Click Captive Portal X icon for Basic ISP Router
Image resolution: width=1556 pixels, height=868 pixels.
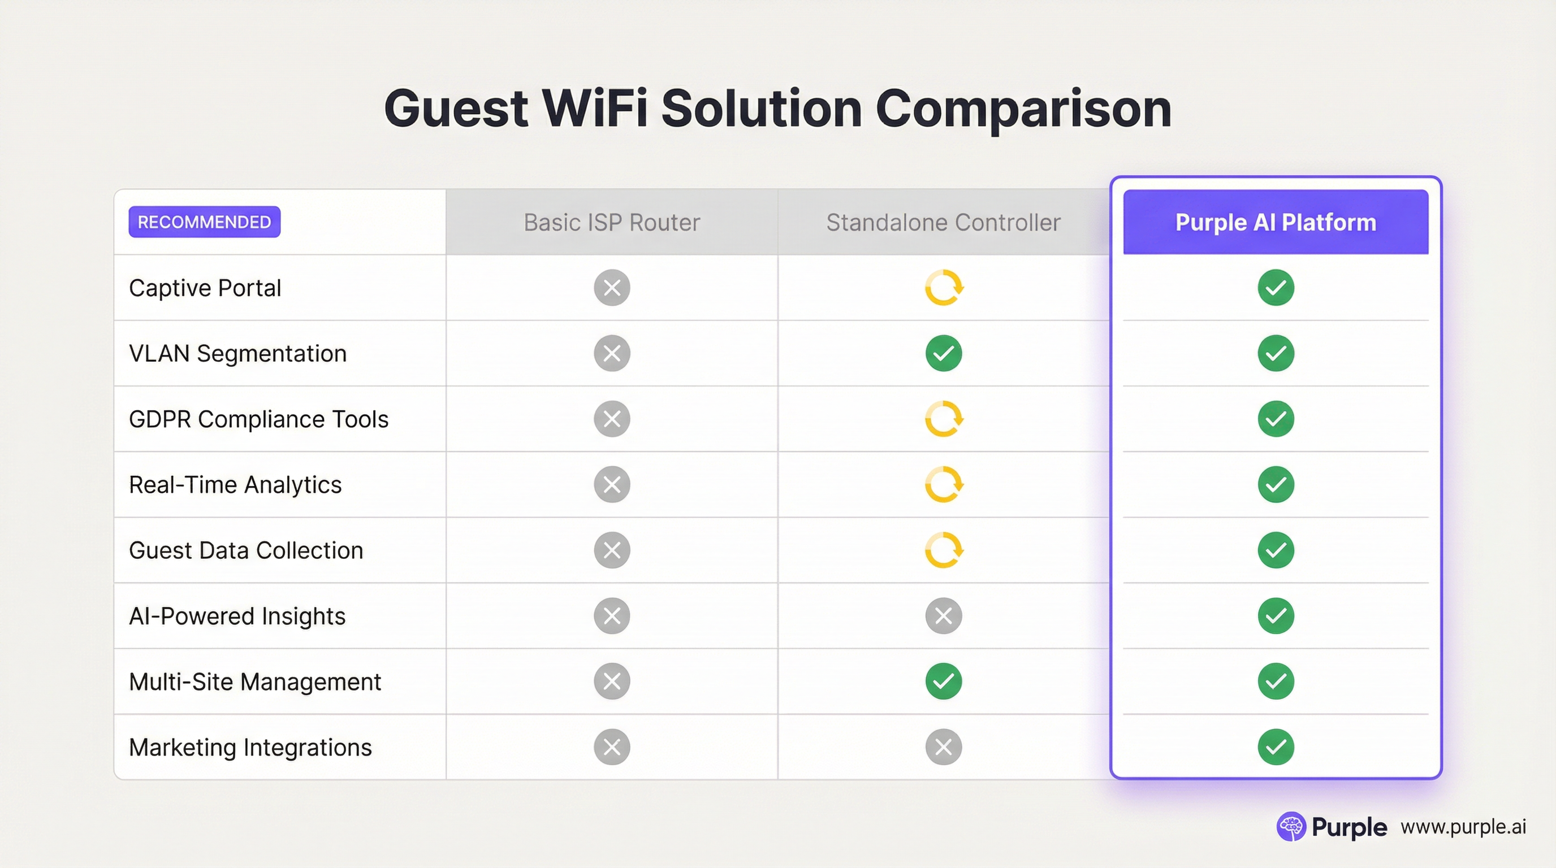click(x=612, y=287)
